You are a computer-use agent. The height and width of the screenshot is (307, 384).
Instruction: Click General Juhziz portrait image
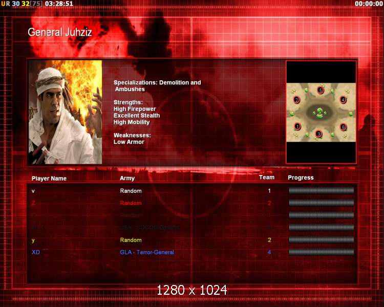point(65,112)
